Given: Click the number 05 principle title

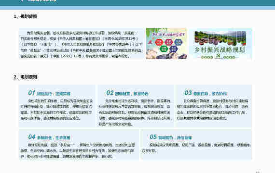Looking at the screenshot, I should click(170, 137).
